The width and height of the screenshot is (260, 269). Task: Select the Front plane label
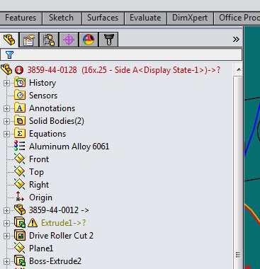[x=39, y=159]
